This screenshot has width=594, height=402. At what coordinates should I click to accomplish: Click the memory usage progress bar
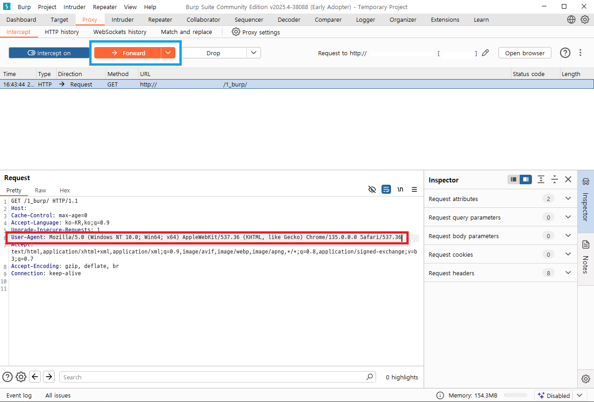[x=516, y=395]
